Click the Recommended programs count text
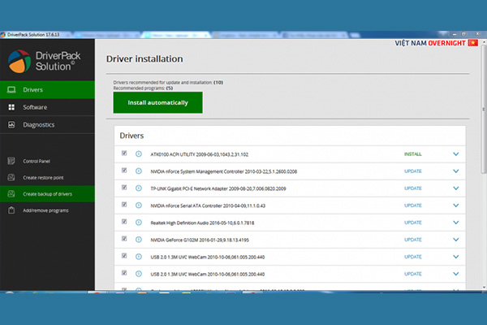 (x=143, y=88)
